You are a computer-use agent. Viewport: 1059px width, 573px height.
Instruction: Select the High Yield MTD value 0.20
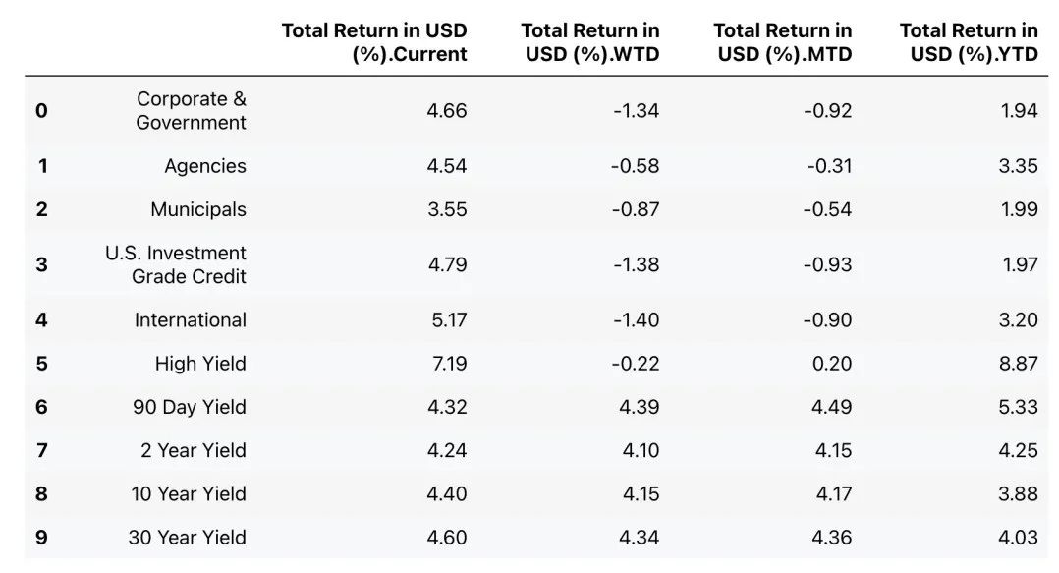832,364
